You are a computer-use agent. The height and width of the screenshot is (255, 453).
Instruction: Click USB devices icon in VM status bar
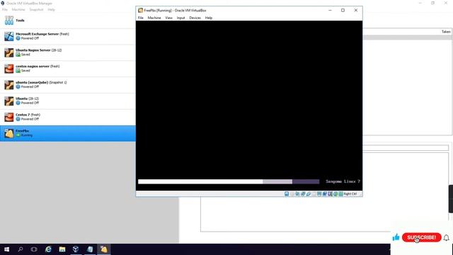[309, 193]
